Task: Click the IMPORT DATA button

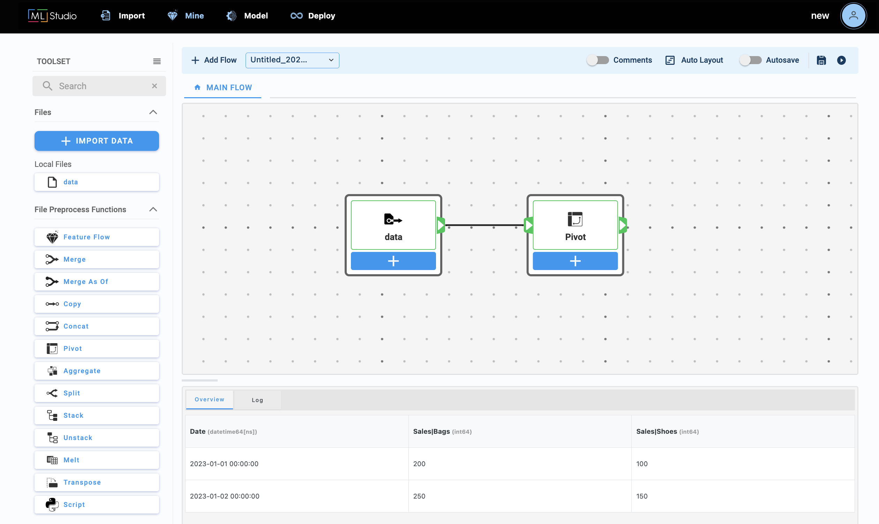Action: [x=97, y=141]
